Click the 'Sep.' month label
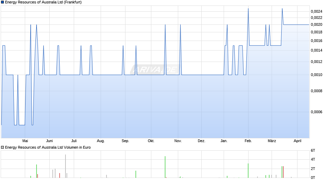The width and height of the screenshot is (324, 181). (125, 141)
